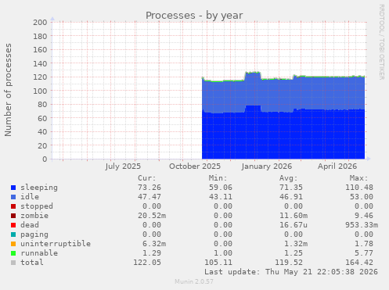This screenshot has height=290, width=389.
Task: Click the 200 y-axis tick label
Action: coord(40,23)
